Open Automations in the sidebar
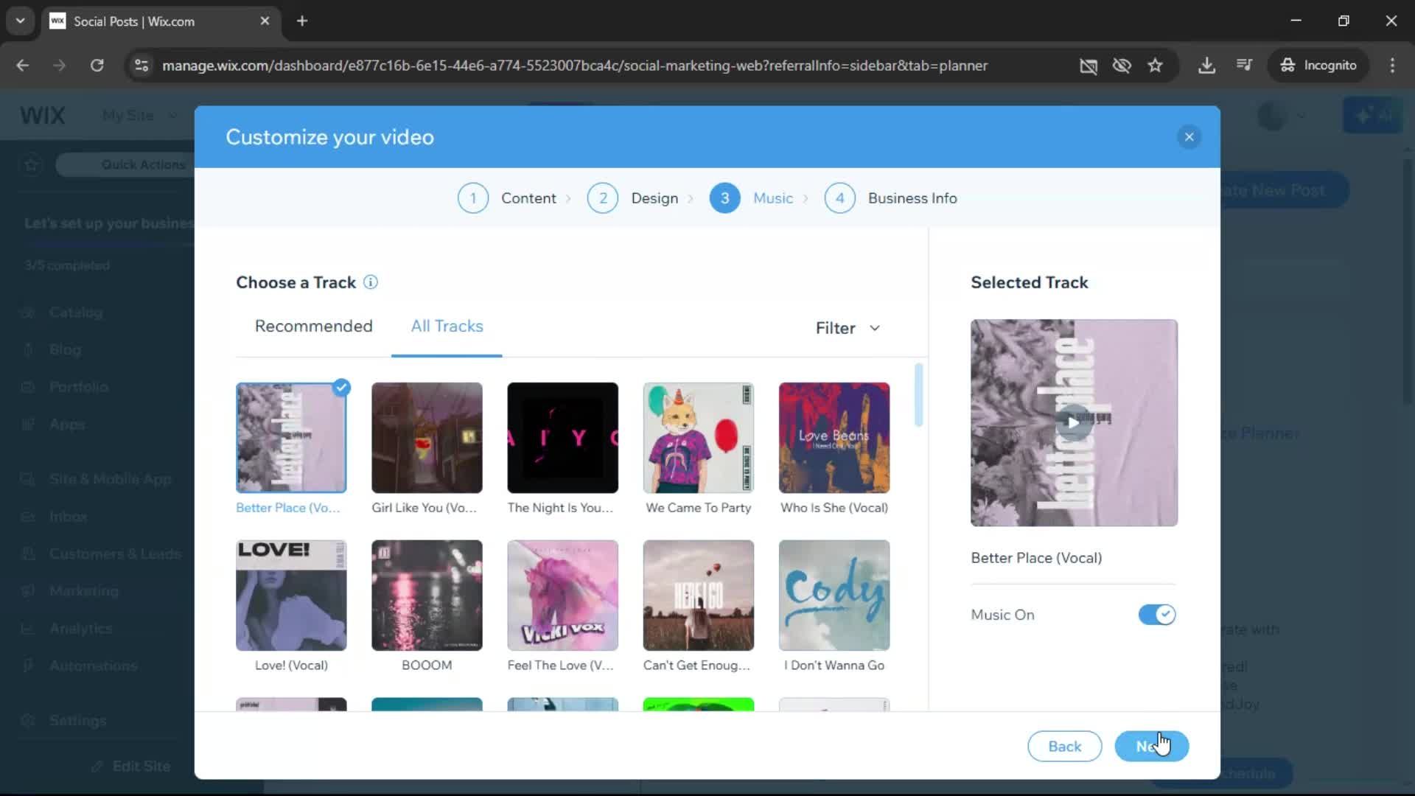 (x=93, y=666)
